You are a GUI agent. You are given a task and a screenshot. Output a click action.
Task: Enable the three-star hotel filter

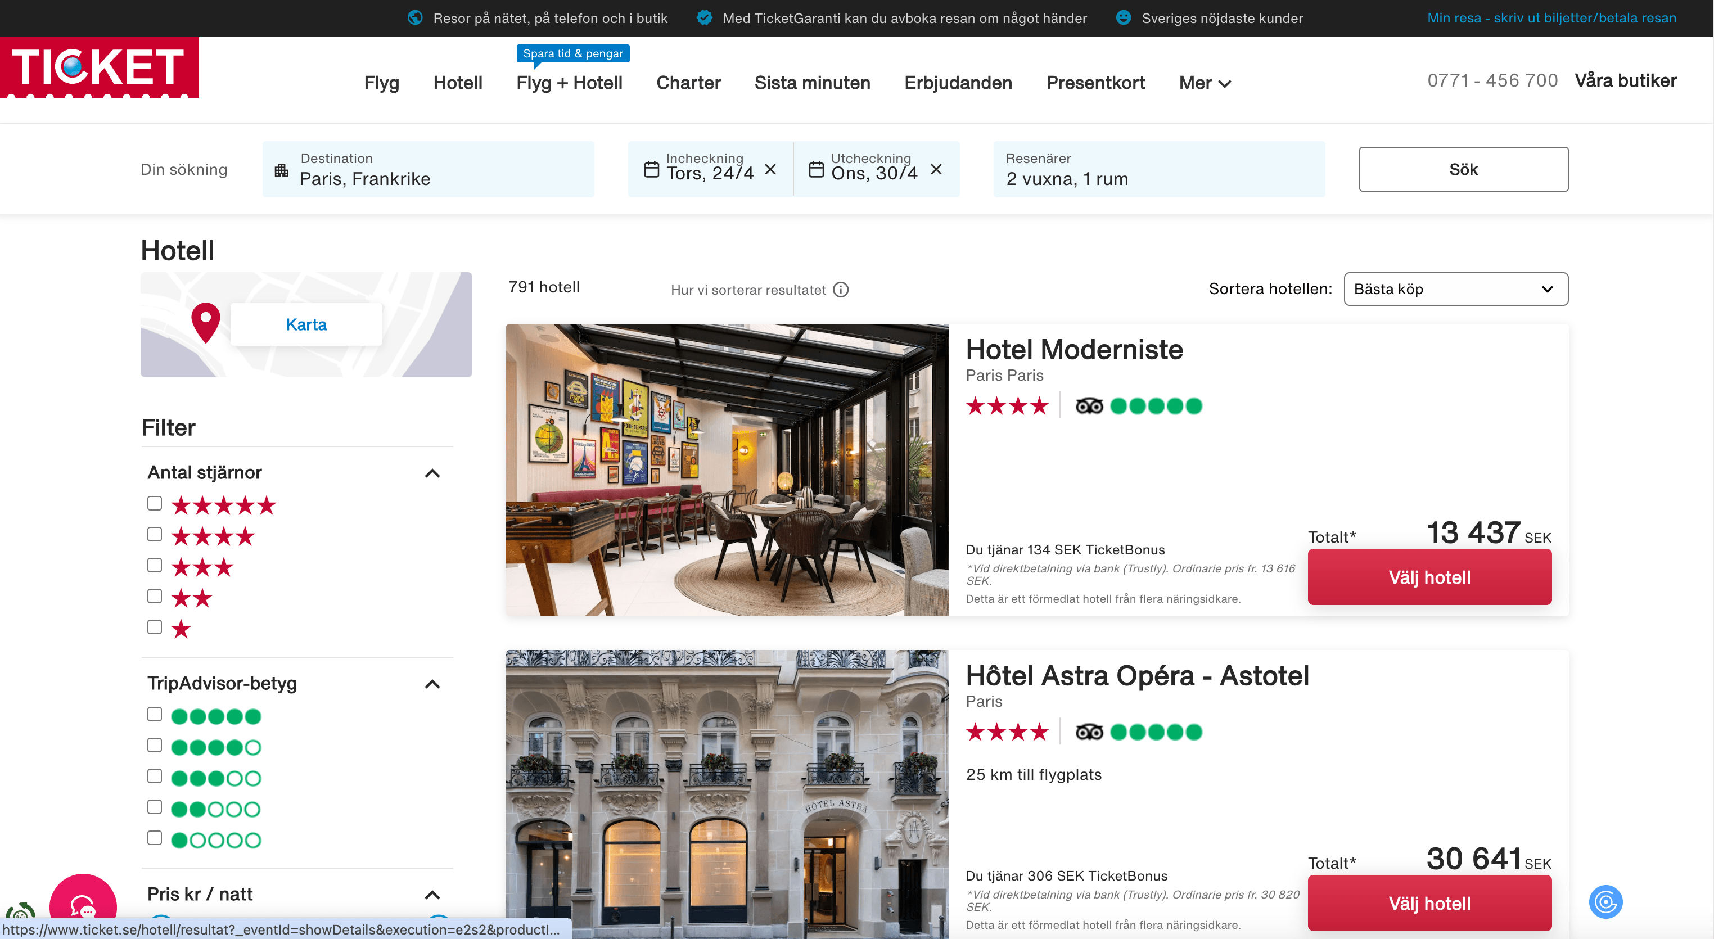tap(155, 566)
